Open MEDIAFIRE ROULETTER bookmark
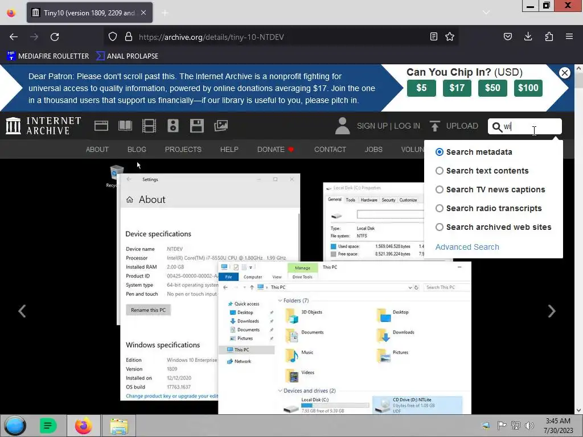583x437 pixels. pyautogui.click(x=48, y=56)
